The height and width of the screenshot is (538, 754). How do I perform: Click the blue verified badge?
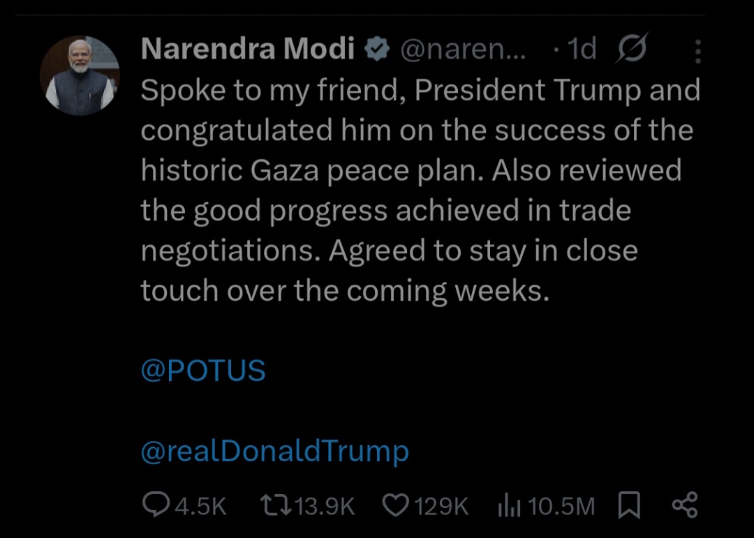pos(378,50)
